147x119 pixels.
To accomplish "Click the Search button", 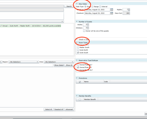I will 69,6.
